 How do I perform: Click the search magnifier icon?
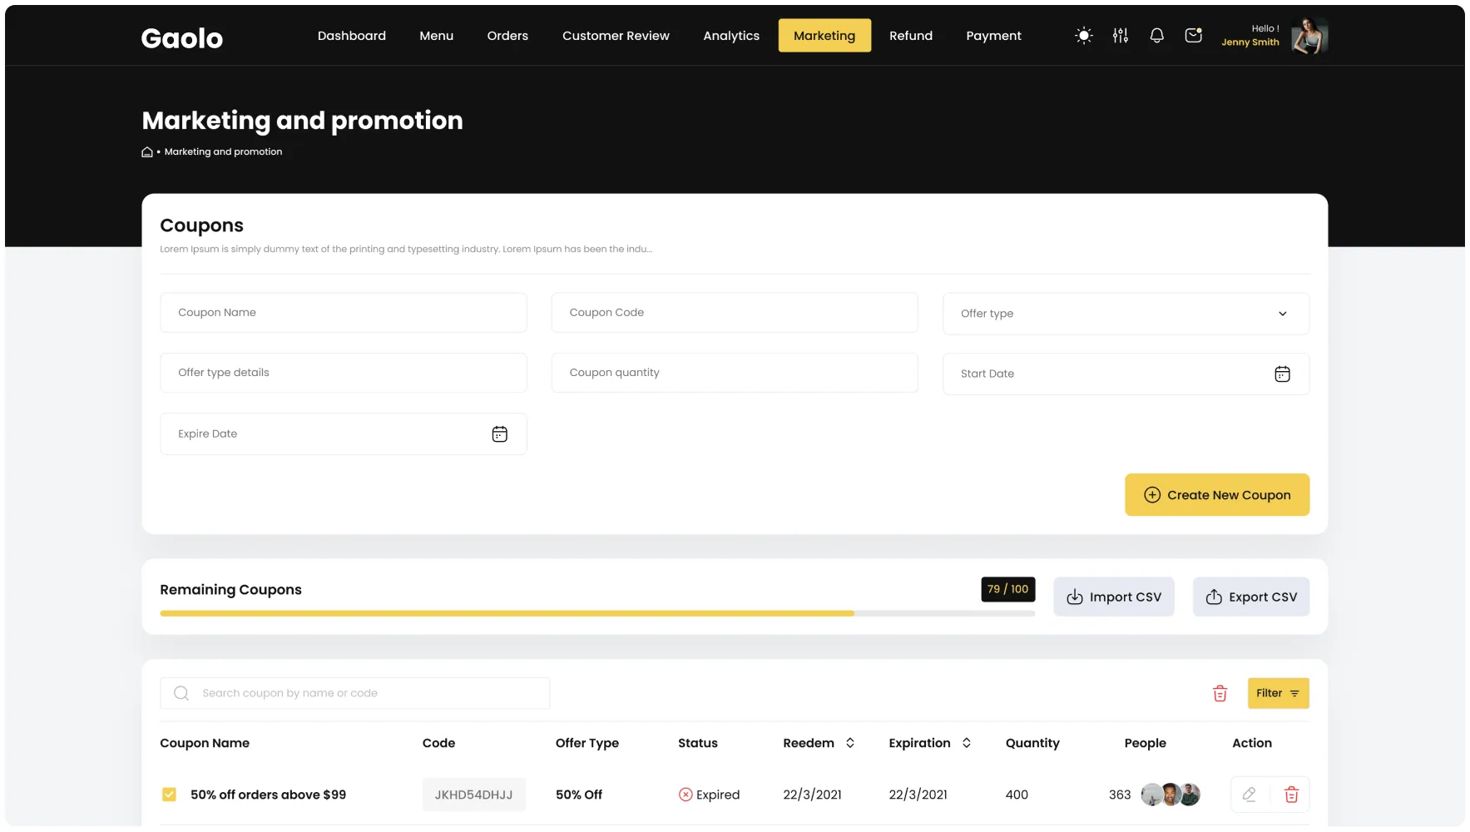pos(181,693)
